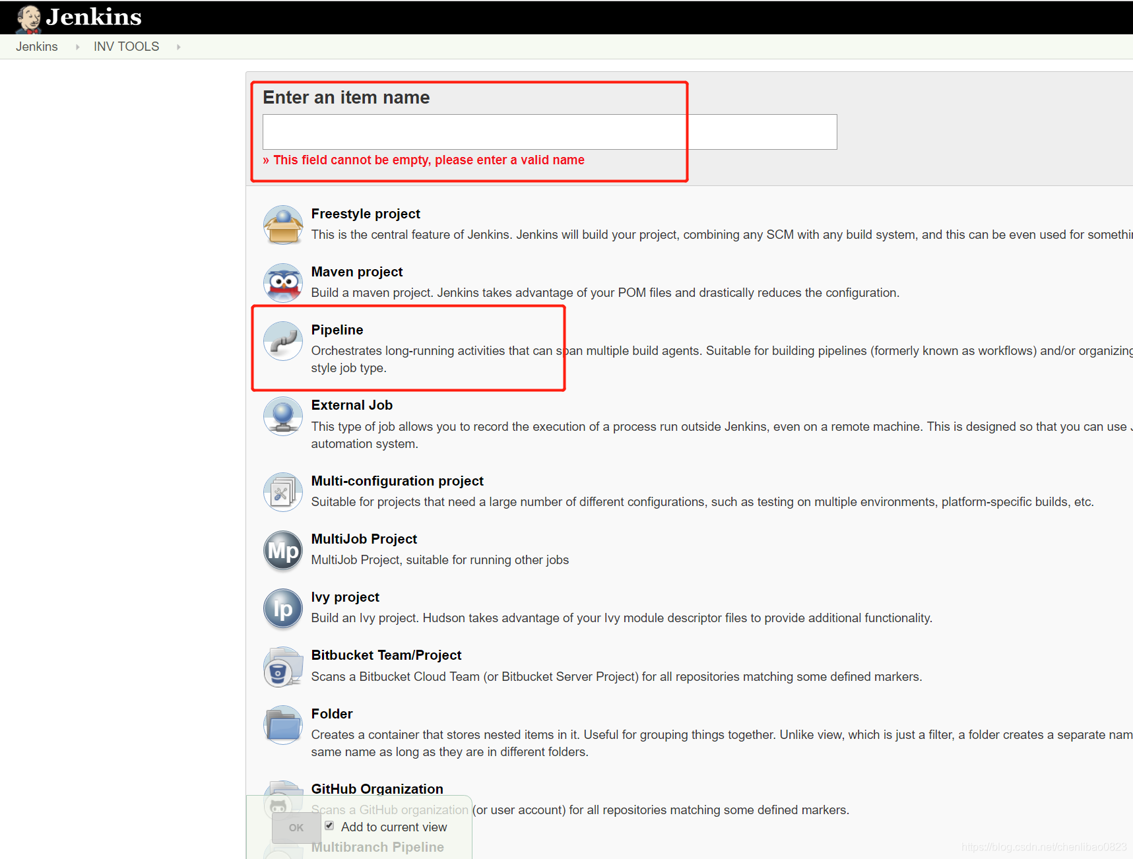Select the Freestyle project box icon
The image size is (1133, 859).
click(283, 225)
